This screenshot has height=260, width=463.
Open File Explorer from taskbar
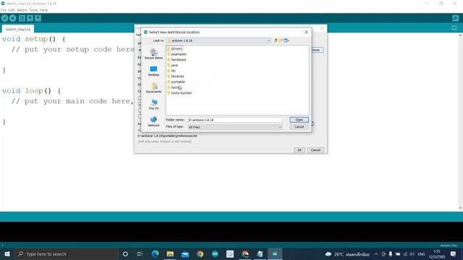point(170,253)
